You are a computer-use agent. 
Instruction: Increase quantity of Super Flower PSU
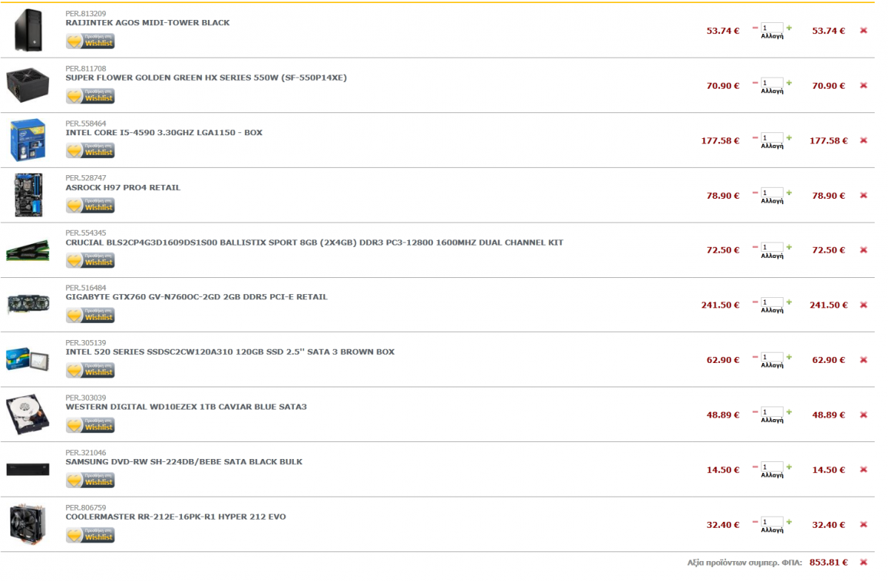pos(789,83)
